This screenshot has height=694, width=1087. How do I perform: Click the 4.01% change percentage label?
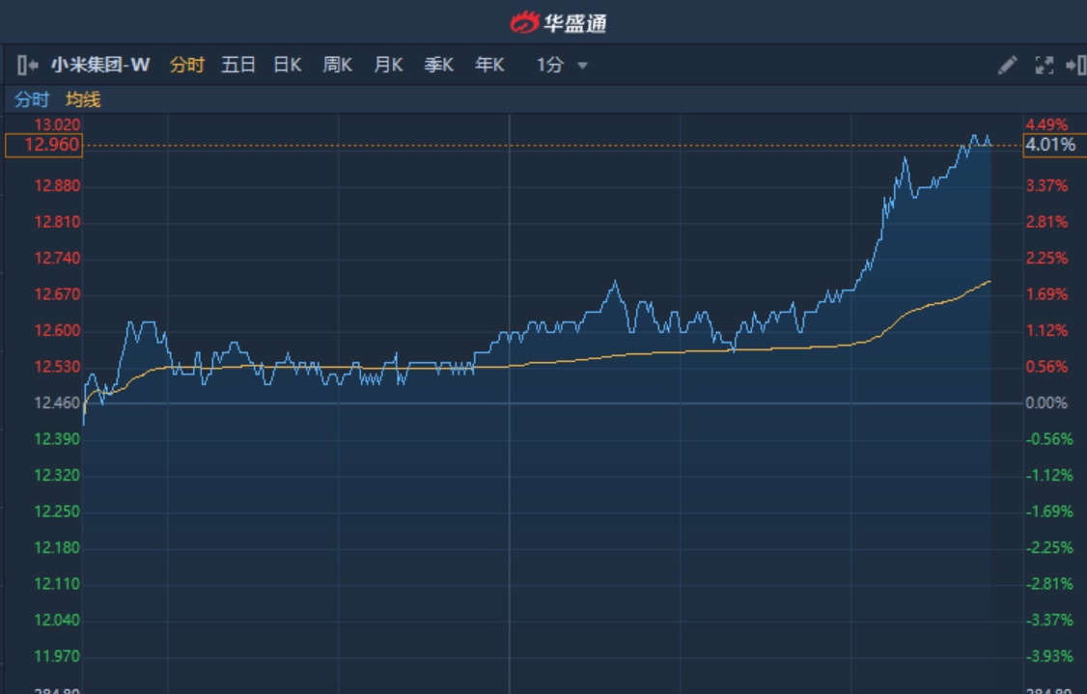coord(1050,145)
